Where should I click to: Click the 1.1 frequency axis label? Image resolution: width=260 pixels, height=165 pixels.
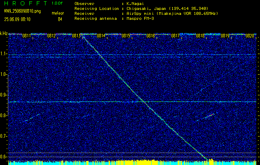tap(3, 54)
